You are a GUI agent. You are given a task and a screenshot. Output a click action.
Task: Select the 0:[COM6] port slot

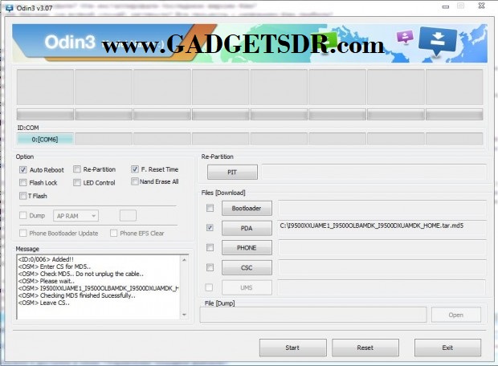tap(45, 139)
